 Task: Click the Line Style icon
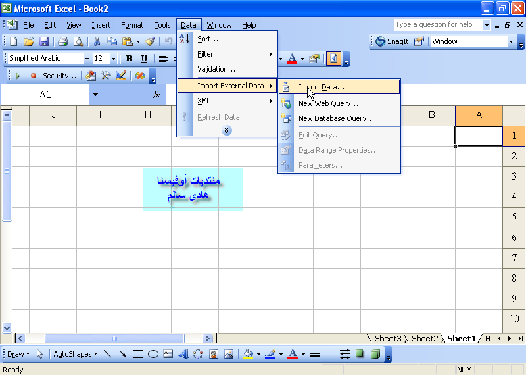click(x=314, y=354)
